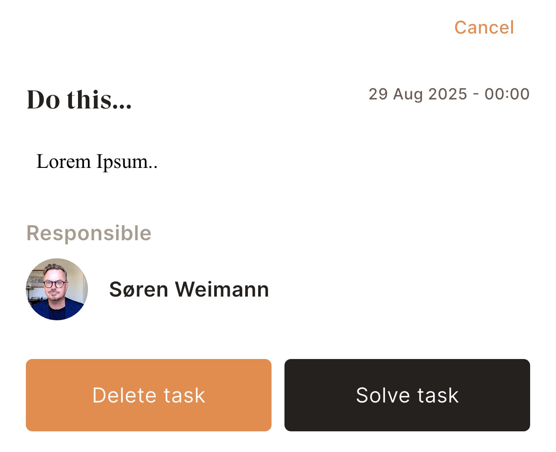Edit the task heading Do this...
Screen dimensions: 556x452
tap(79, 100)
